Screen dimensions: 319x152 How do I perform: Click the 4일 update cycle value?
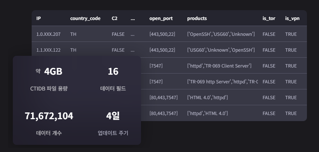[113, 116]
